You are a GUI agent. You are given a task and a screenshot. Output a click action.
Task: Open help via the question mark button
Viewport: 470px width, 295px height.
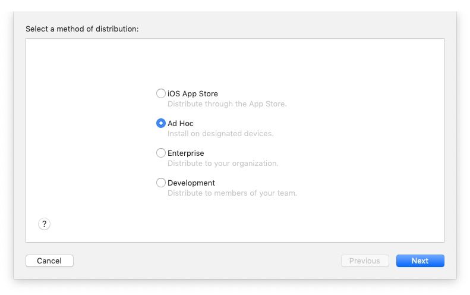pyautogui.click(x=44, y=224)
